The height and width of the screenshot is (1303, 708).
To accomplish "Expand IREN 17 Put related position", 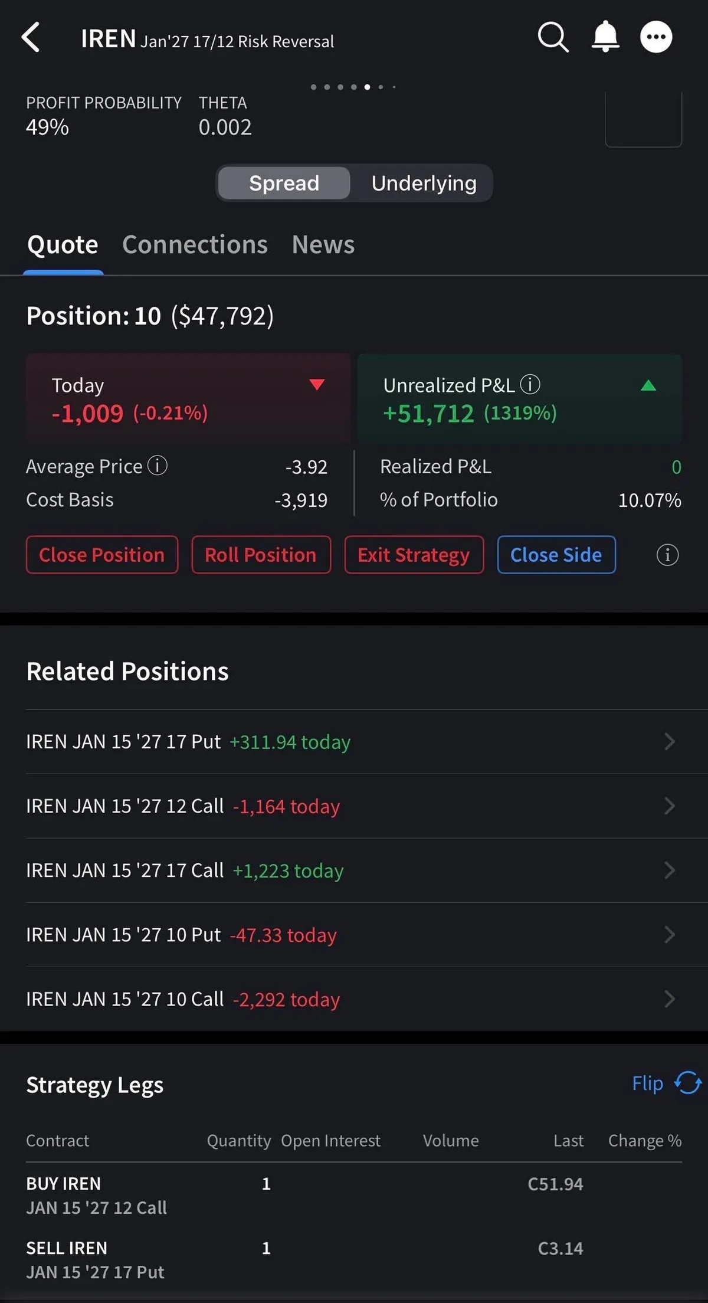I will click(669, 742).
